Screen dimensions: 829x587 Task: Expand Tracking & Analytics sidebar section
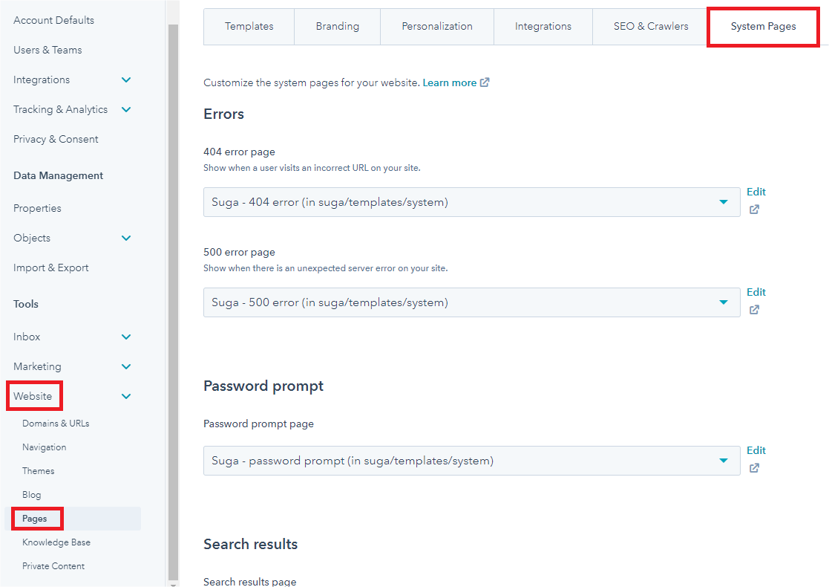click(126, 109)
